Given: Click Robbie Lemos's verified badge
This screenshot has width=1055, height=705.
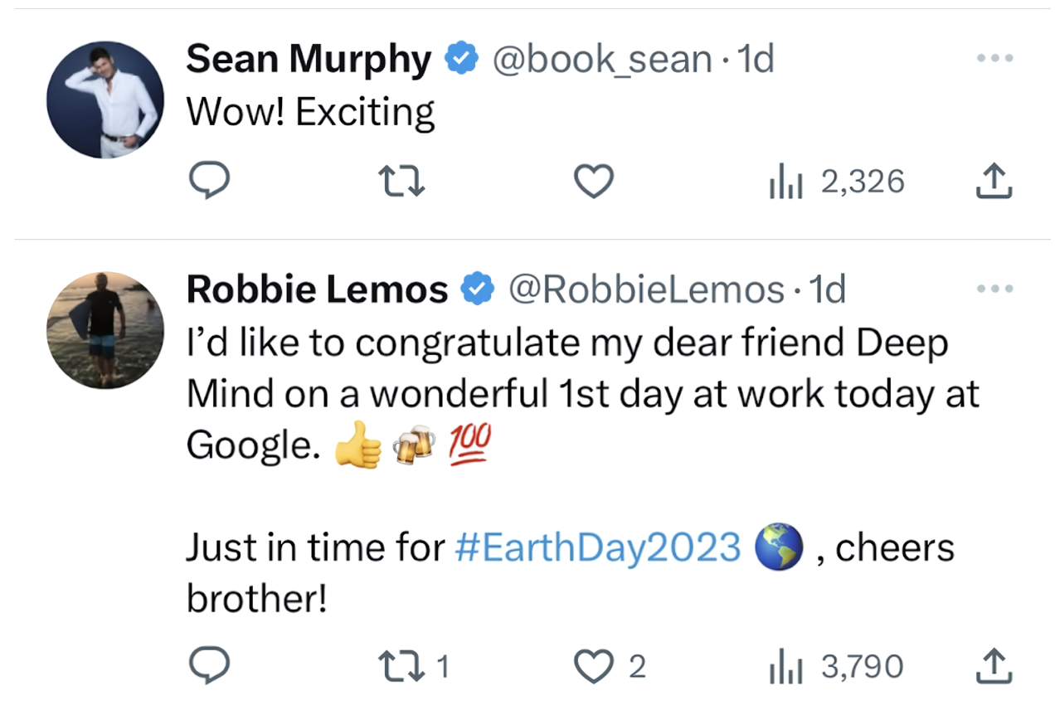Looking at the screenshot, I should click(478, 289).
